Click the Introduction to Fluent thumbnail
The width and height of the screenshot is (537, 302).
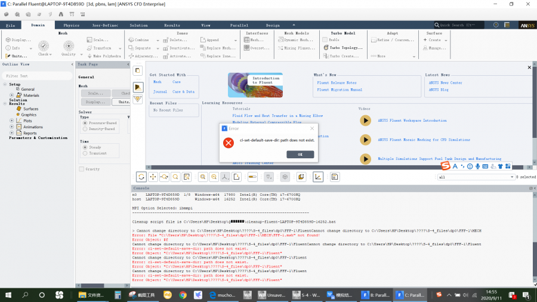click(255, 85)
